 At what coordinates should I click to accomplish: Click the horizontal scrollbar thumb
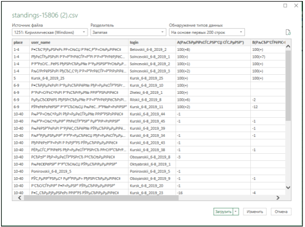pos(101,198)
